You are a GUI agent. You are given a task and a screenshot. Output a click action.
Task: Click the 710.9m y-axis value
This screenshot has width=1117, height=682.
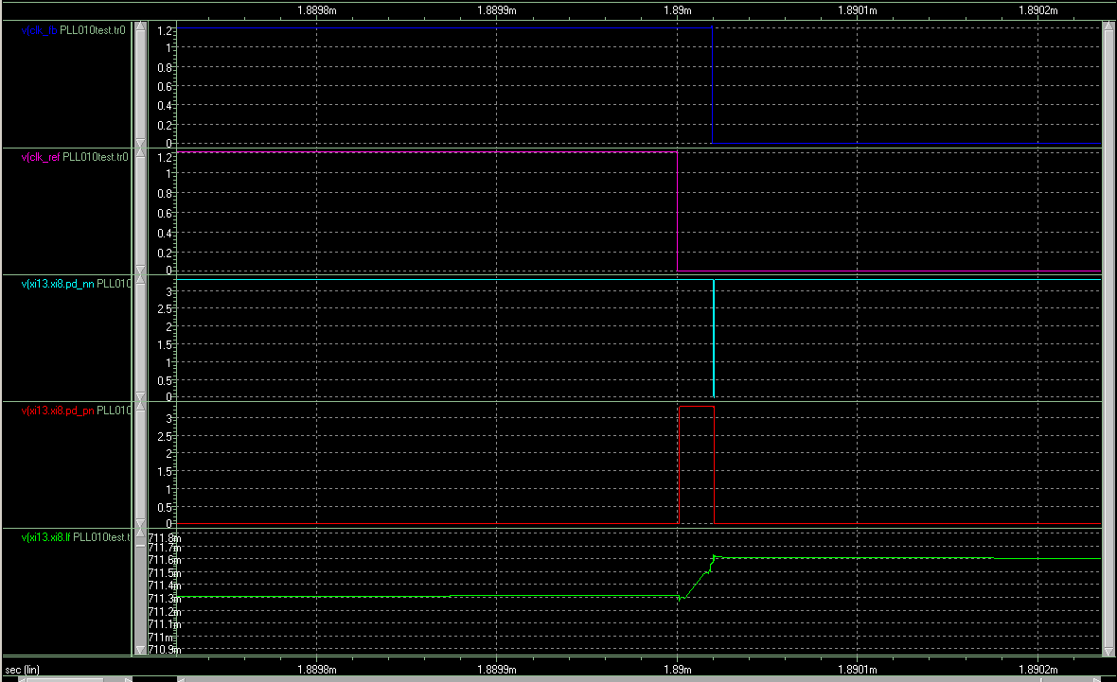point(165,649)
